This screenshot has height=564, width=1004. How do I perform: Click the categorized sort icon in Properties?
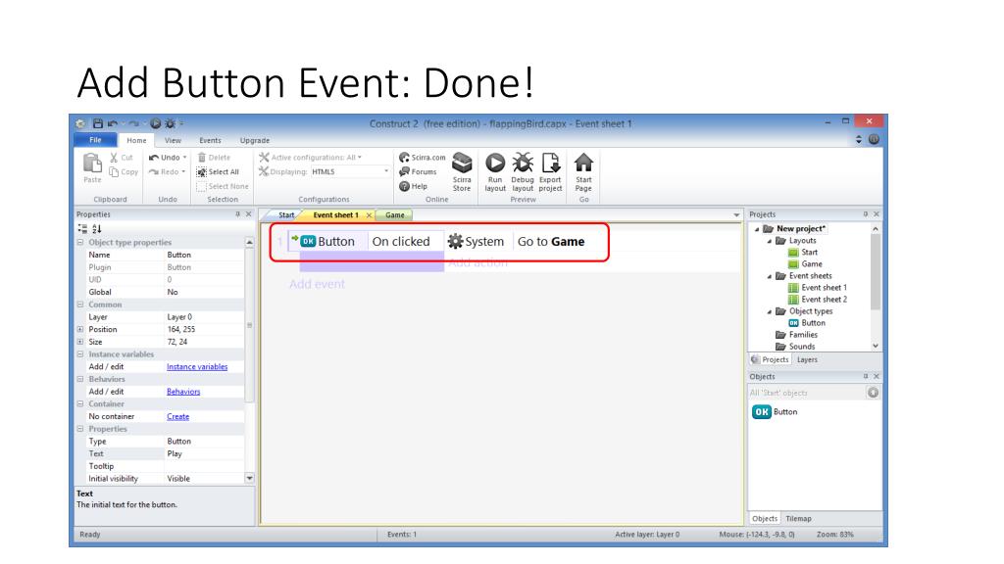[x=82, y=228]
